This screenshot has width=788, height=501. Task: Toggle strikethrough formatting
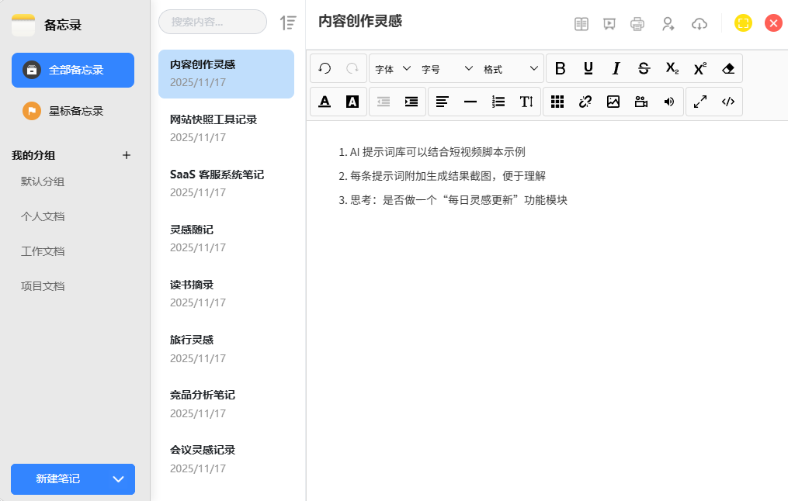(644, 69)
